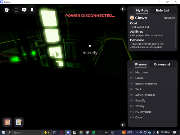Restore down the Roblox window

(x=167, y=2)
